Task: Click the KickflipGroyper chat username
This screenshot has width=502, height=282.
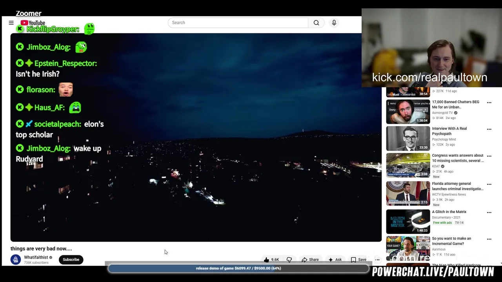Action: tap(53, 29)
